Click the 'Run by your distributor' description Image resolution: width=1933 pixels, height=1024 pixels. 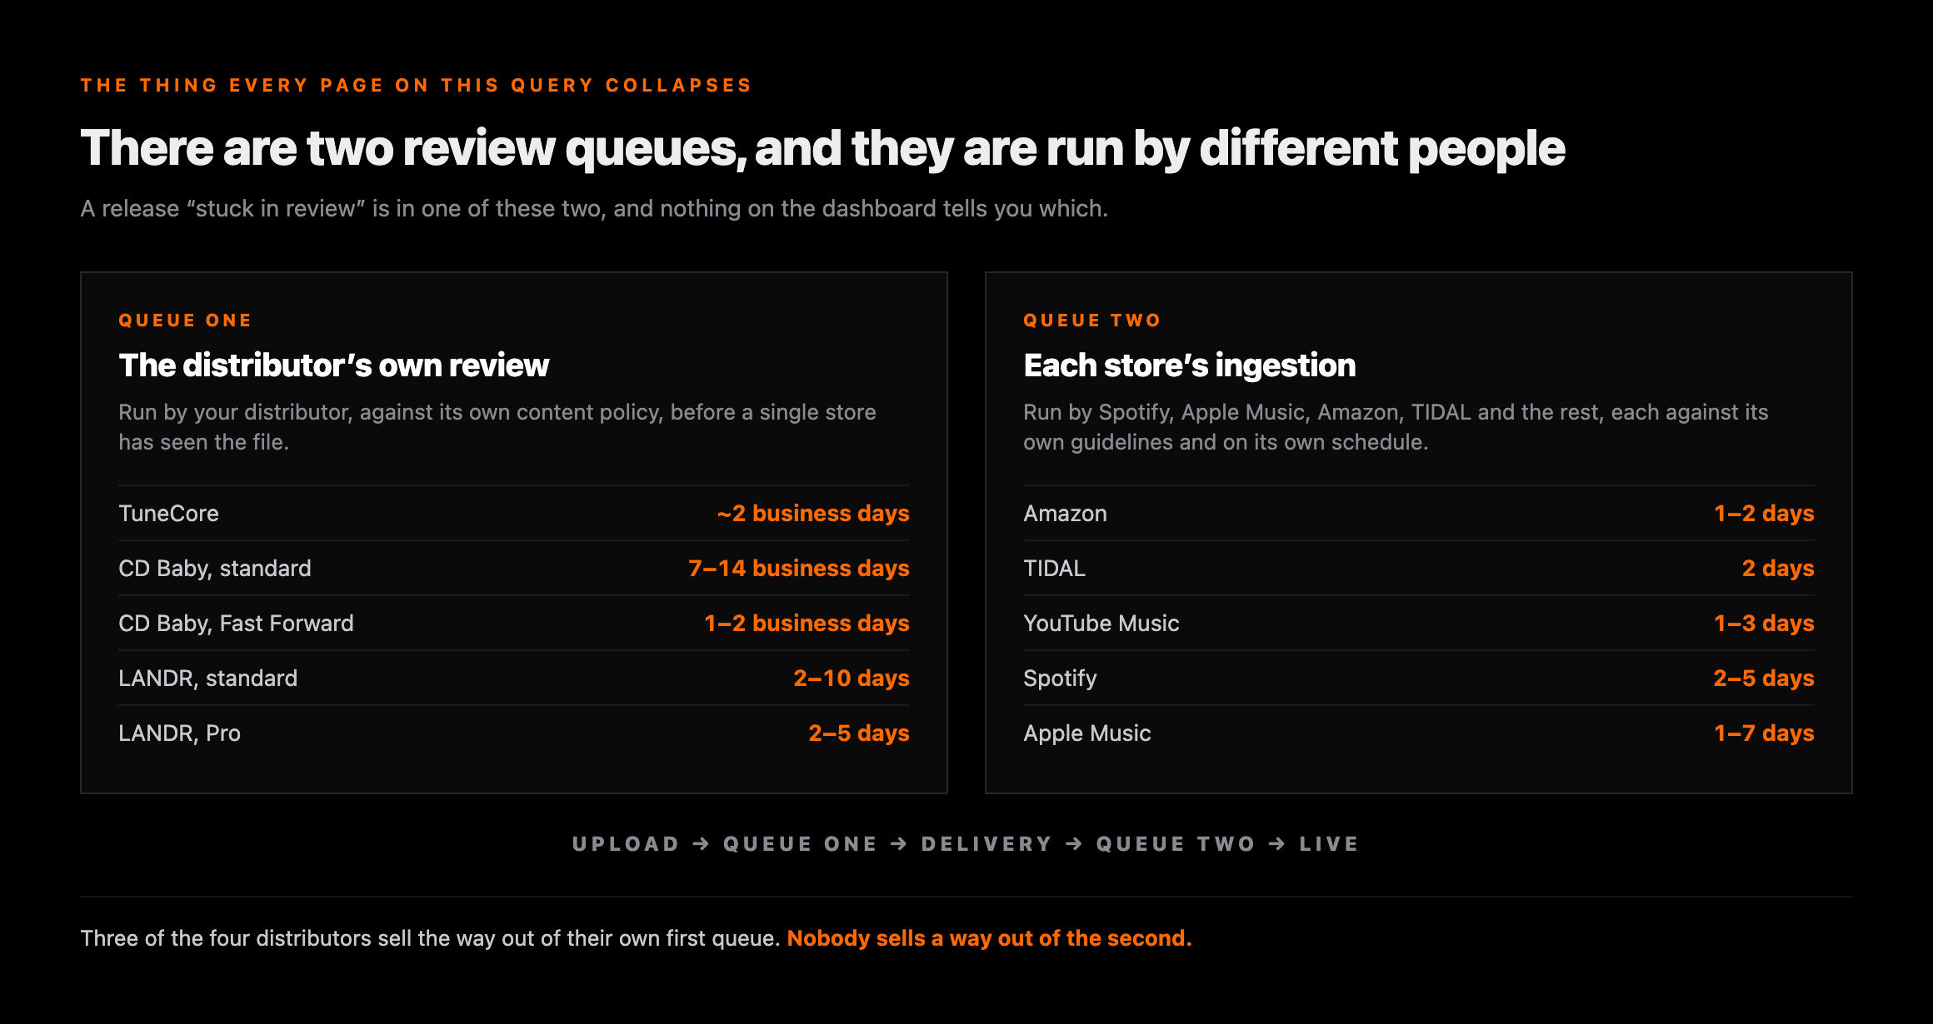[x=497, y=427]
